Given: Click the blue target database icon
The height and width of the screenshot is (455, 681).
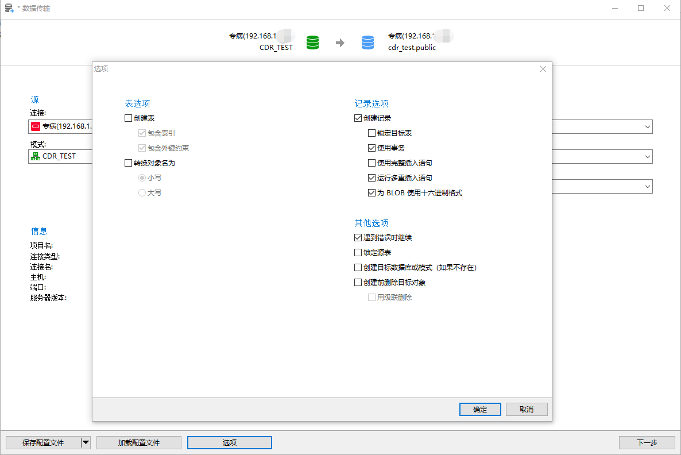Looking at the screenshot, I should 367,42.
